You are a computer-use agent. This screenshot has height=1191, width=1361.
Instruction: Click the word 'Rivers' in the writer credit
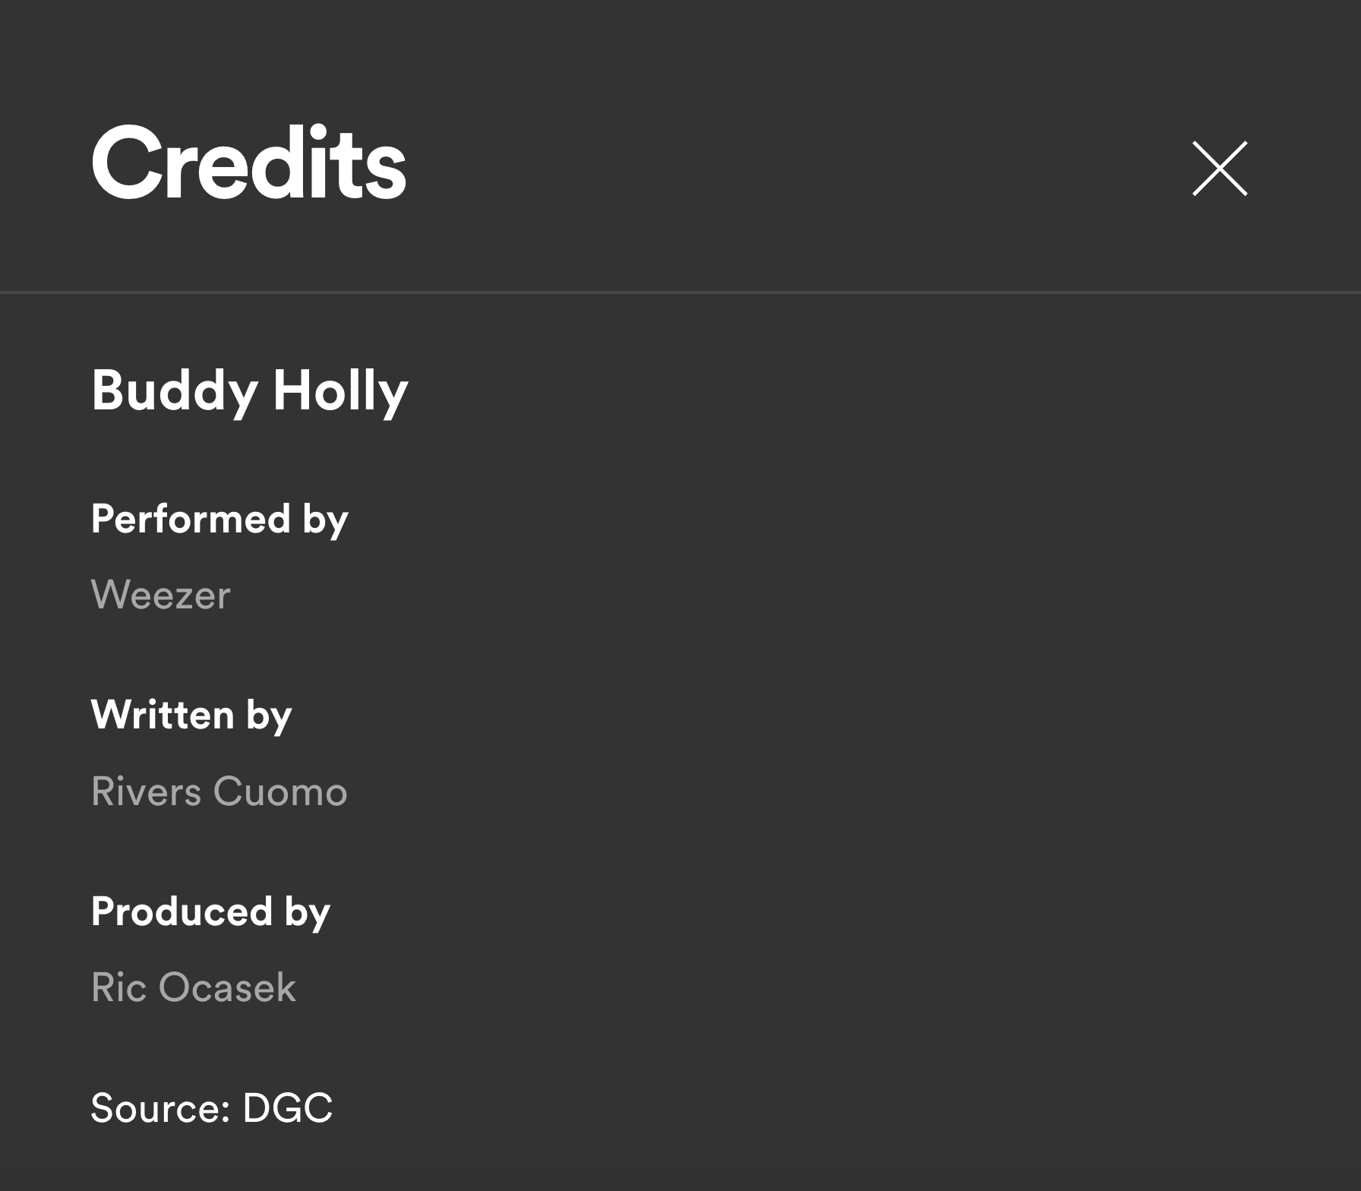point(146,791)
